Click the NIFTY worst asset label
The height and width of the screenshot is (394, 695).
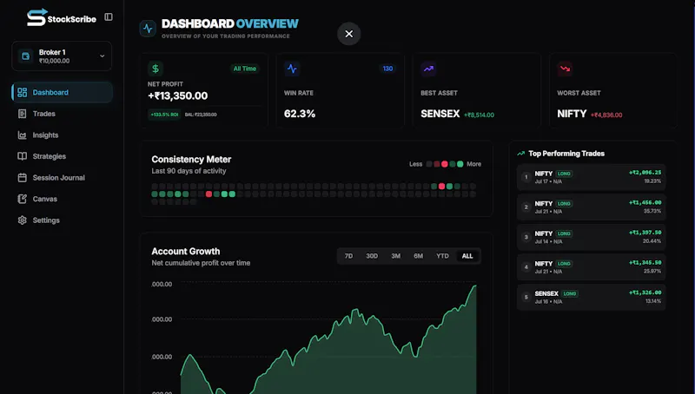point(572,114)
